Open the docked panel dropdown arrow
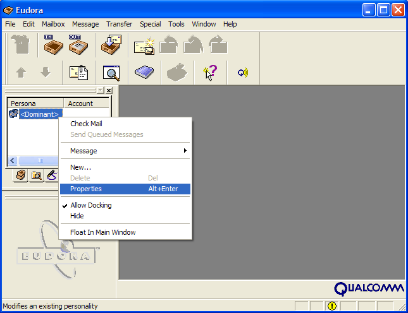The width and height of the screenshot is (408, 313). [100, 90]
